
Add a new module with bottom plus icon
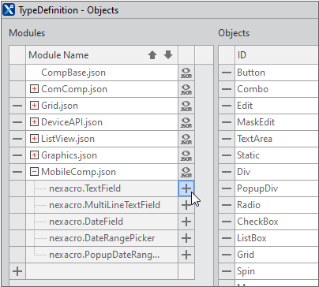pos(17,271)
